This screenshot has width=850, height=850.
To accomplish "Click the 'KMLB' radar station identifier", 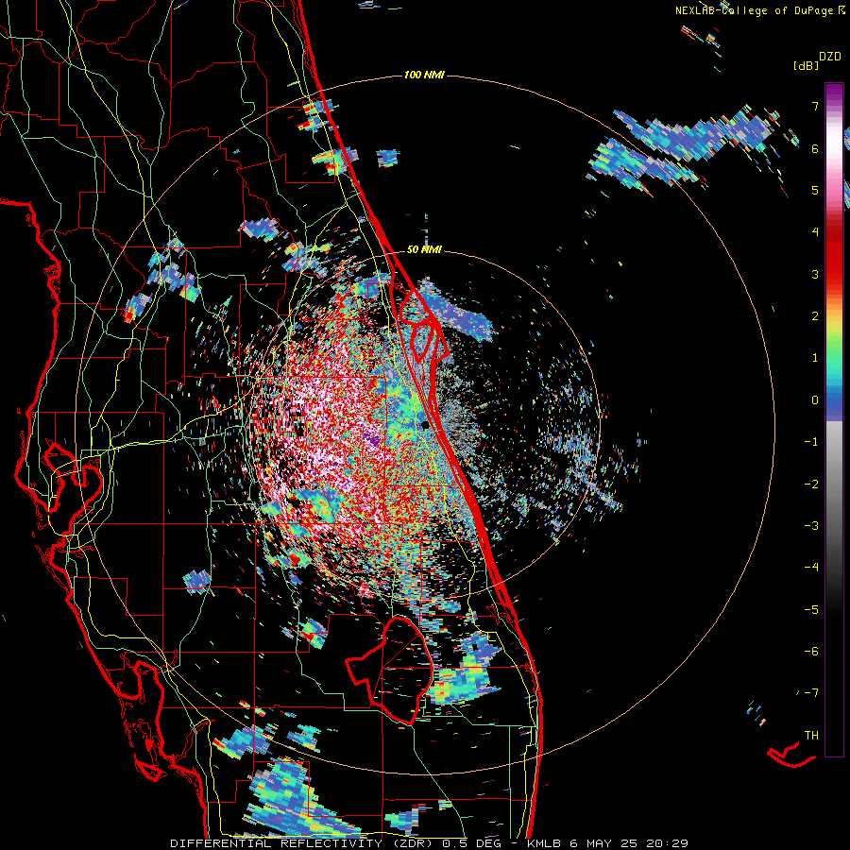I will [x=544, y=843].
